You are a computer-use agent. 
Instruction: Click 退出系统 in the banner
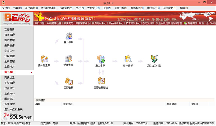click(211, 23)
